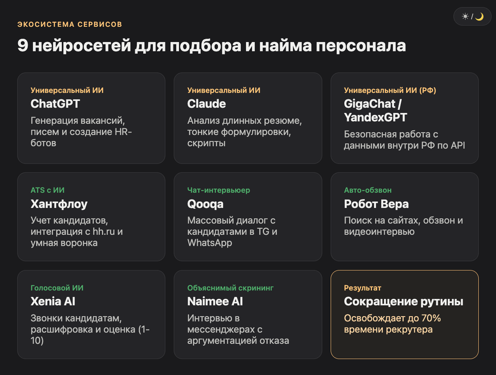Screen dimensions: 496x375
Task: Click text Звонки кандидатам, расшифровка
Action: (x=90, y=329)
